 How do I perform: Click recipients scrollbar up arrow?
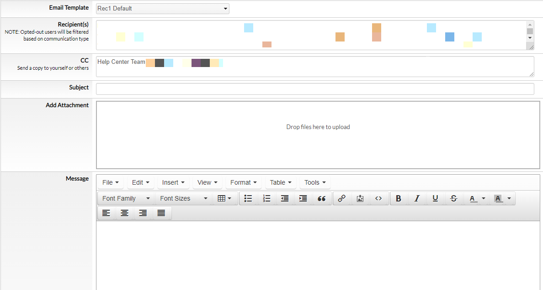pos(530,24)
